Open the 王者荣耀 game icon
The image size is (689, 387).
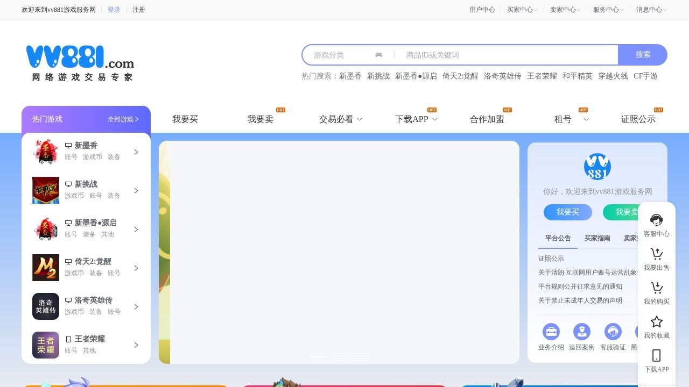46,345
